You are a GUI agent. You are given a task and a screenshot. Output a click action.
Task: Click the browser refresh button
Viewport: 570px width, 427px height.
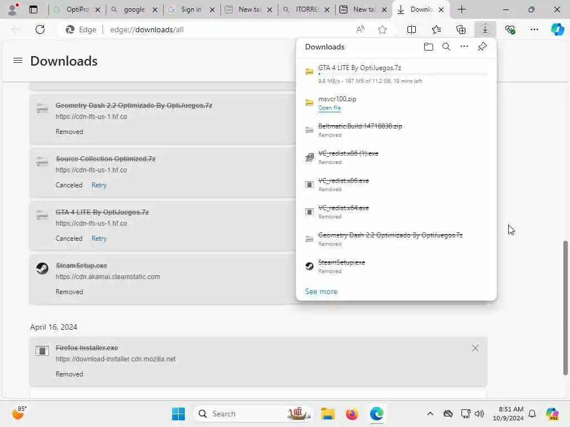pyautogui.click(x=40, y=29)
